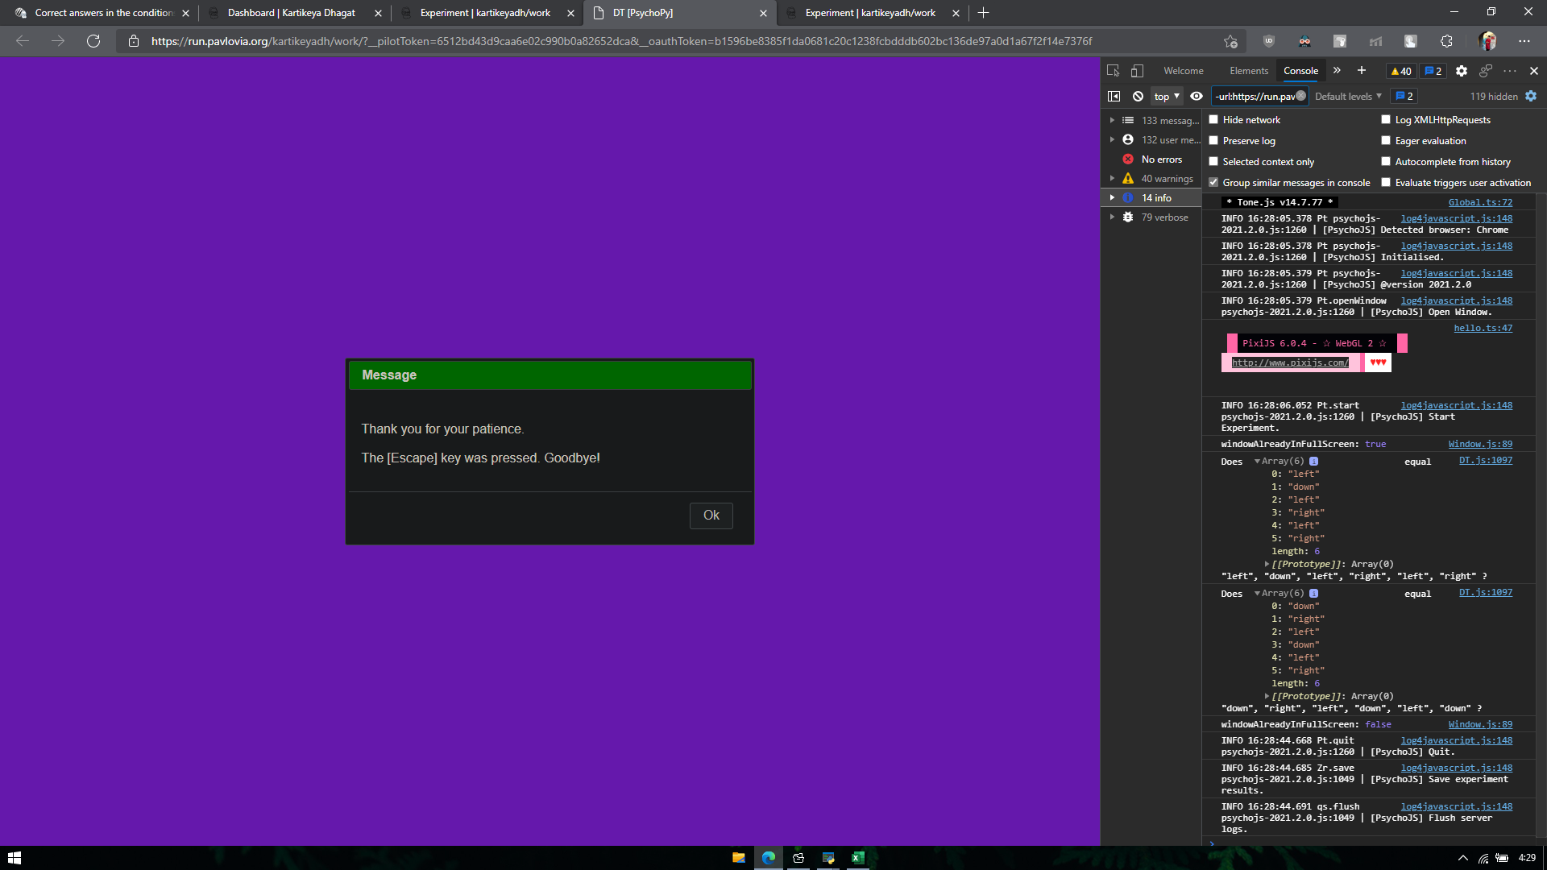Open the Global.ts:72 source link
Image resolution: width=1547 pixels, height=870 pixels.
tap(1480, 202)
